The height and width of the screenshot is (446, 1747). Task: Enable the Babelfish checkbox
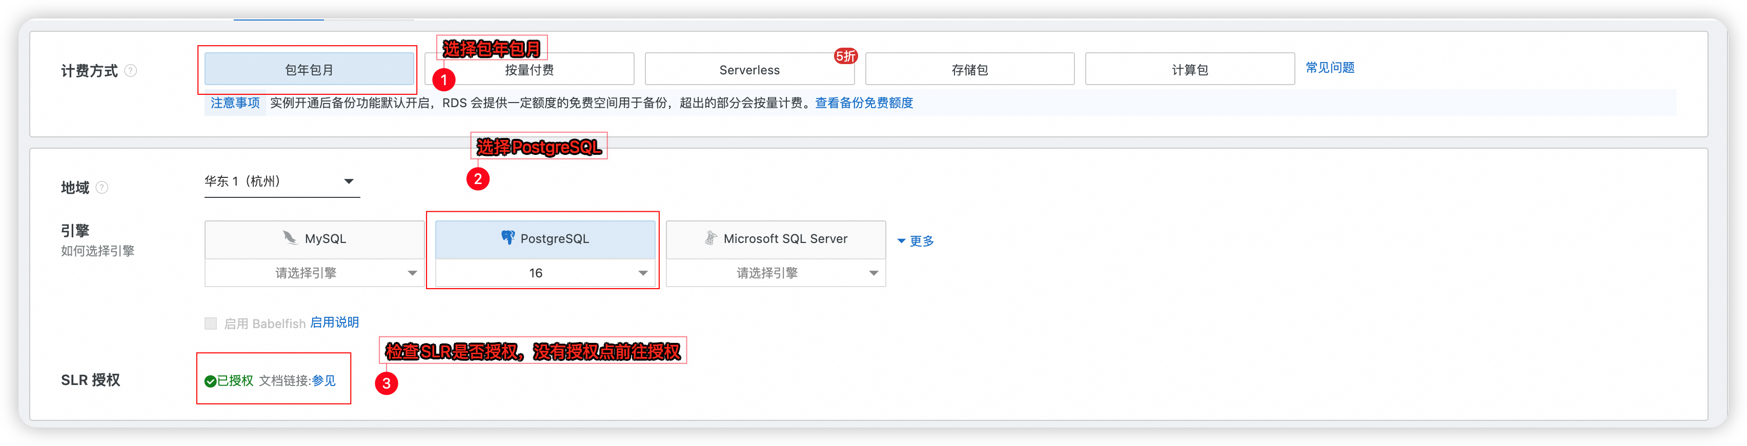click(211, 323)
